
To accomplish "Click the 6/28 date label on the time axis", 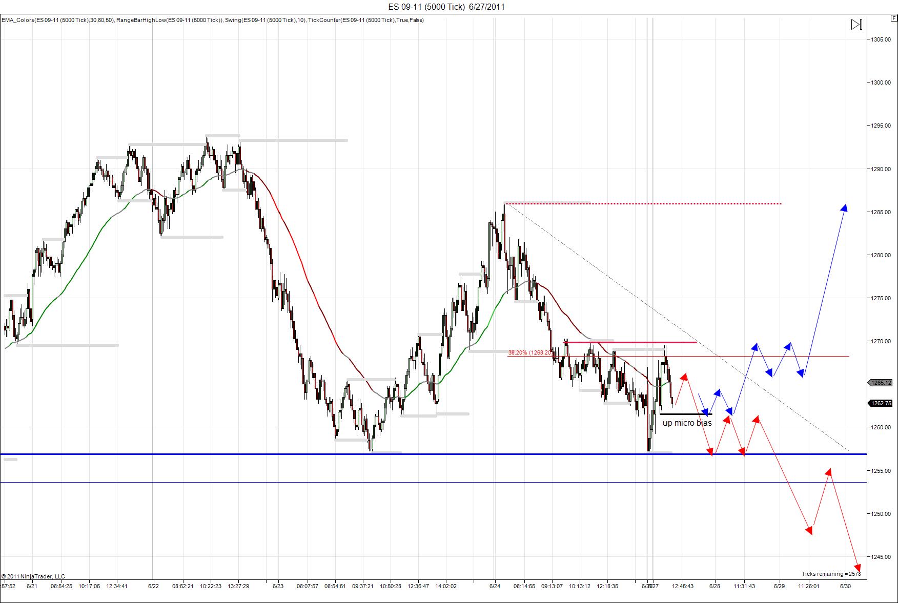I will click(715, 586).
